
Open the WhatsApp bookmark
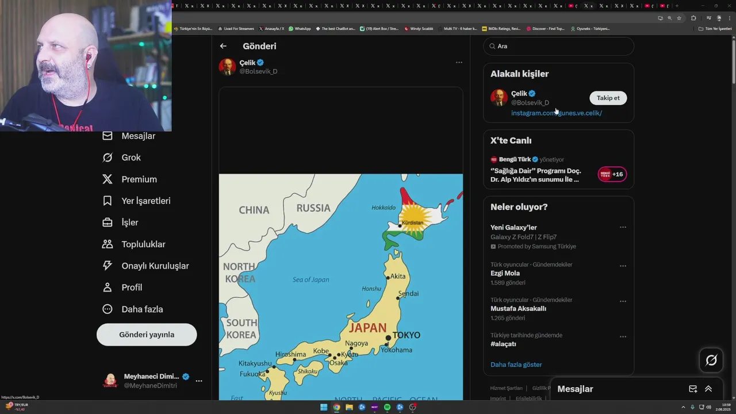(x=300, y=29)
